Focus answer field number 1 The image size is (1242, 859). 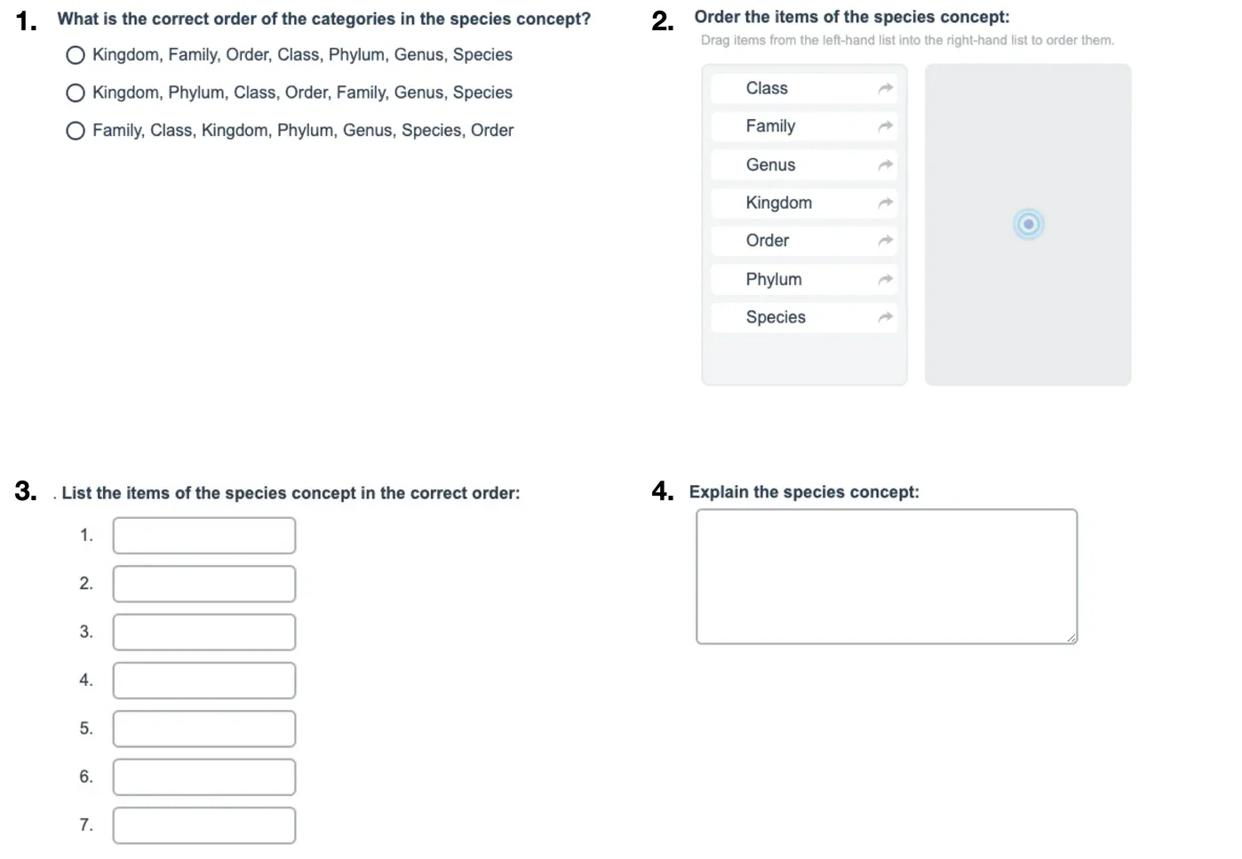[x=204, y=536]
